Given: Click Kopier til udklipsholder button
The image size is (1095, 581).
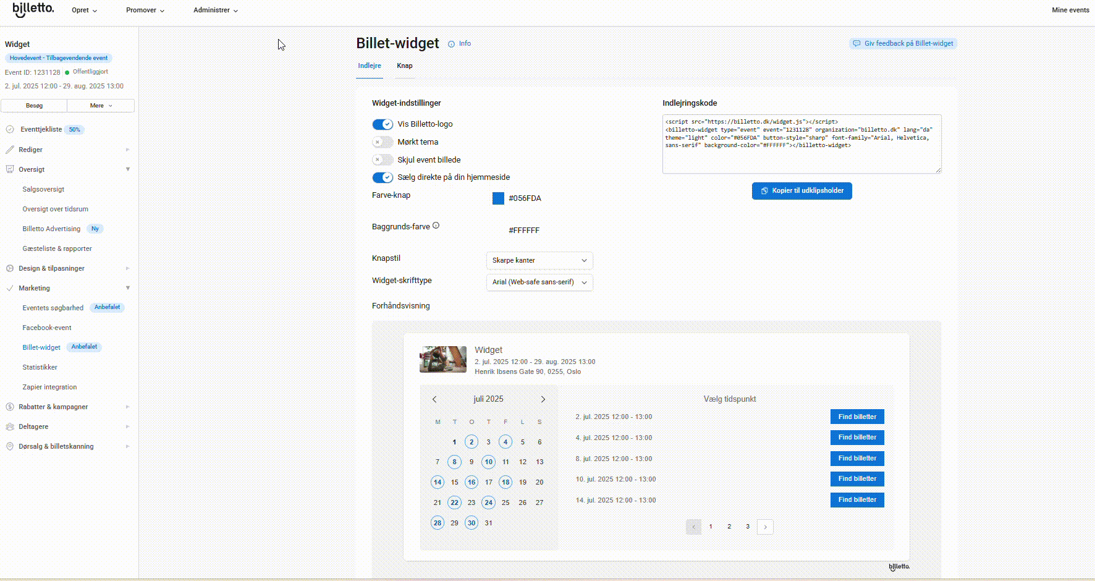Looking at the screenshot, I should point(801,191).
